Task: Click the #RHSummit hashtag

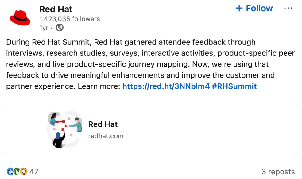Action: pos(234,86)
